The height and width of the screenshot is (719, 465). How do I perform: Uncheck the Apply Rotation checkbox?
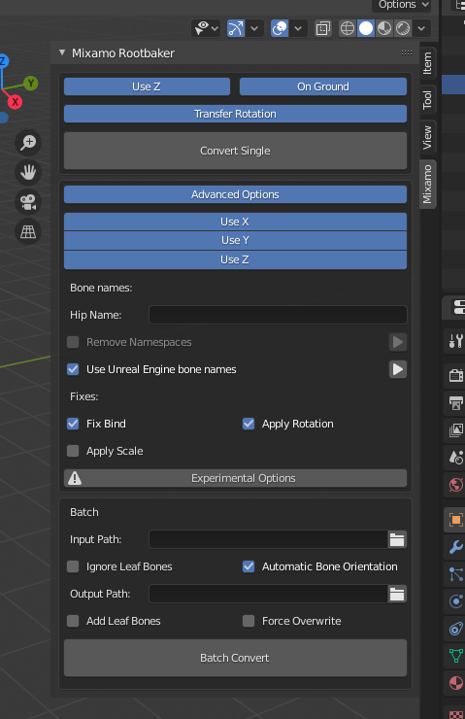coord(249,424)
